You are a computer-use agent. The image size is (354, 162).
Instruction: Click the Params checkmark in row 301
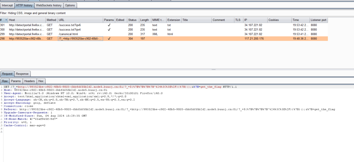(x=109, y=25)
